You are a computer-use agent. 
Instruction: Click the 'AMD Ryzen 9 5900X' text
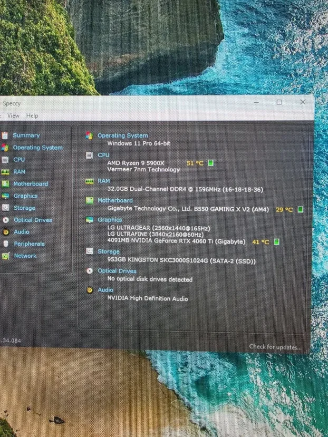[x=136, y=163]
